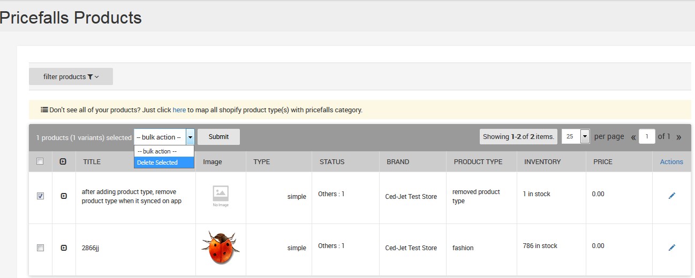Click the 'here' link to map categories
The width and height of the screenshot is (695, 278).
179,110
